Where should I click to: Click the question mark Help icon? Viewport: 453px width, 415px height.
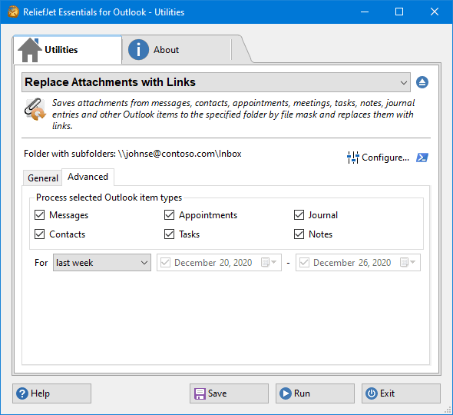point(22,393)
